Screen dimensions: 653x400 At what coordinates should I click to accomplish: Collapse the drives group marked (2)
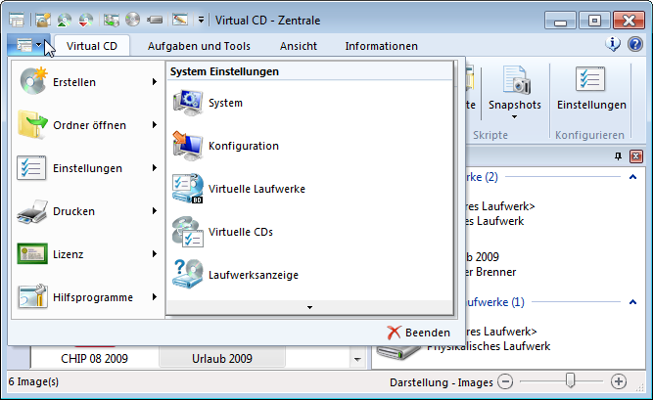[x=632, y=177]
